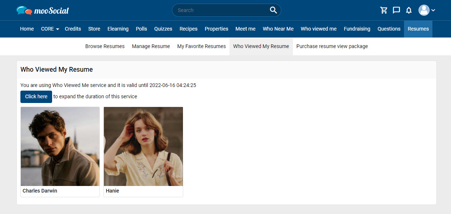
Task: Click the 'Who Viewed My Resume' heading
Action: pos(56,70)
